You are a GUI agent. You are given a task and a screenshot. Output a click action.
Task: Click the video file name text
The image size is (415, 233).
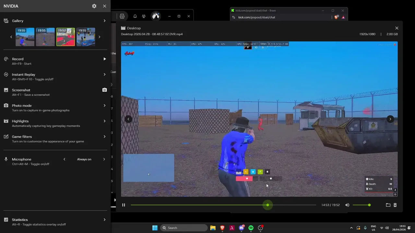152,34
